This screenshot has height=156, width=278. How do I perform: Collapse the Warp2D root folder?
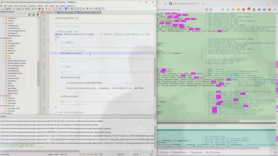1,38
